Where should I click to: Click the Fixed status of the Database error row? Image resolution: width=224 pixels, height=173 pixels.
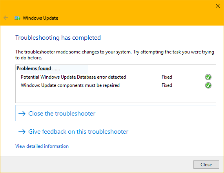(167, 77)
